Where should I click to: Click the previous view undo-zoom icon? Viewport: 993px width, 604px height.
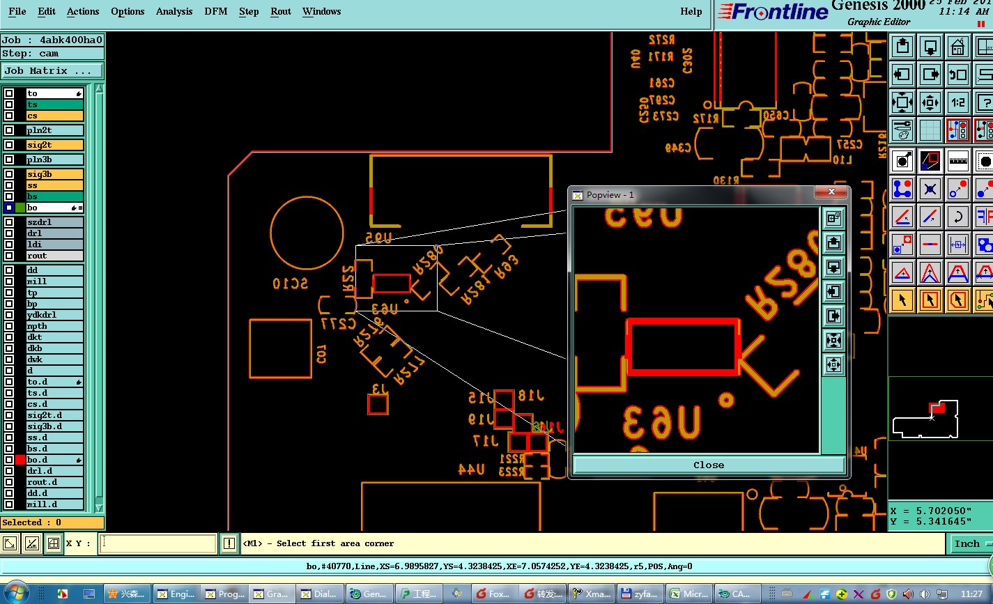[x=958, y=74]
